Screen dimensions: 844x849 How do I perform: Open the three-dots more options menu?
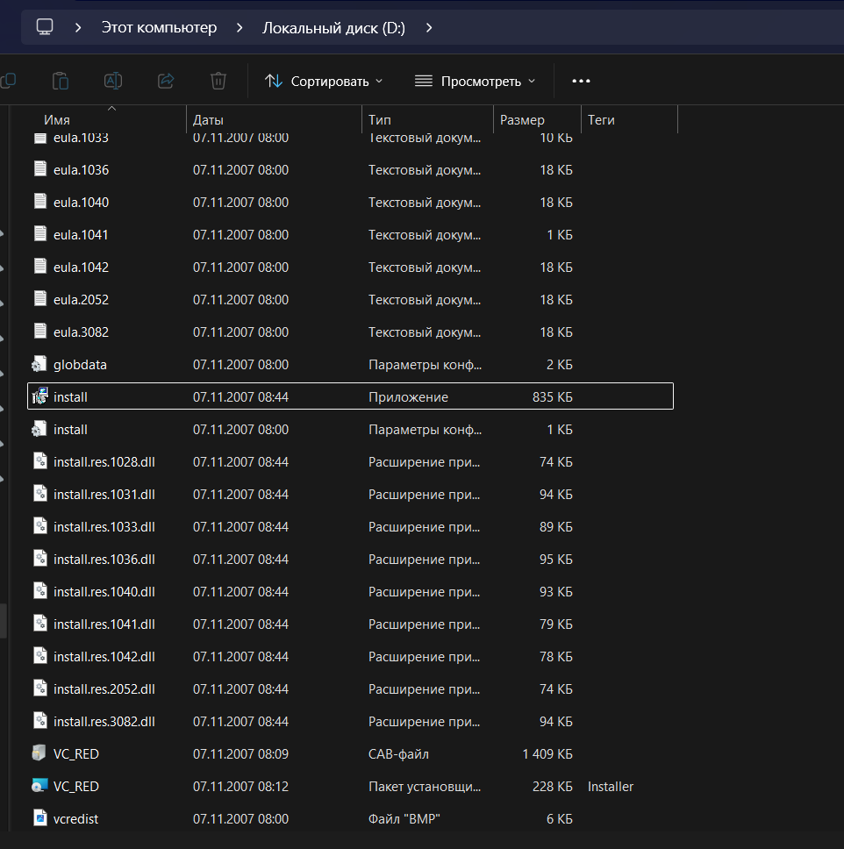click(x=582, y=82)
